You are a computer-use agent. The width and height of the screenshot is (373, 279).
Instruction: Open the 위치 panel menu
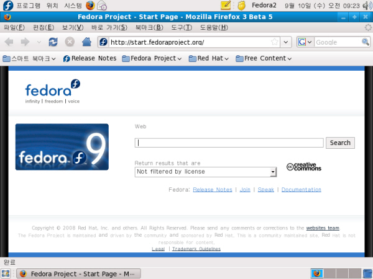(x=52, y=6)
